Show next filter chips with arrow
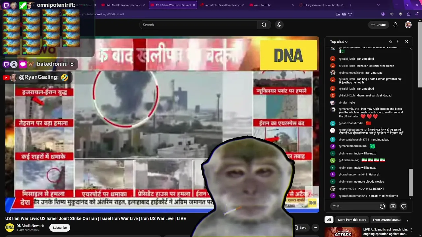This screenshot has height=237, width=422. pos(407,221)
